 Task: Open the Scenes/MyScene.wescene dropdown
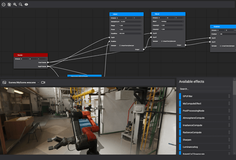(x=24, y=82)
